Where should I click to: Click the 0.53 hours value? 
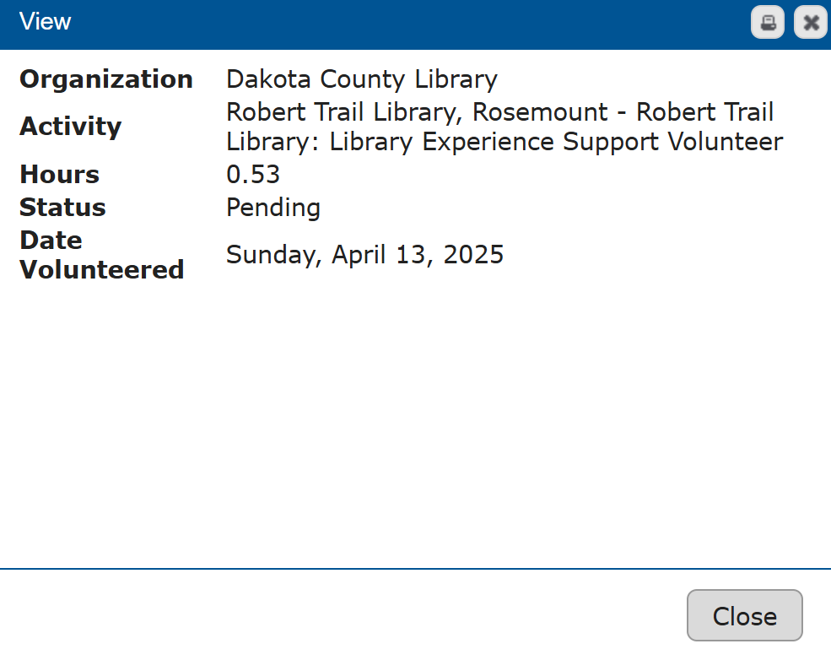tap(253, 175)
